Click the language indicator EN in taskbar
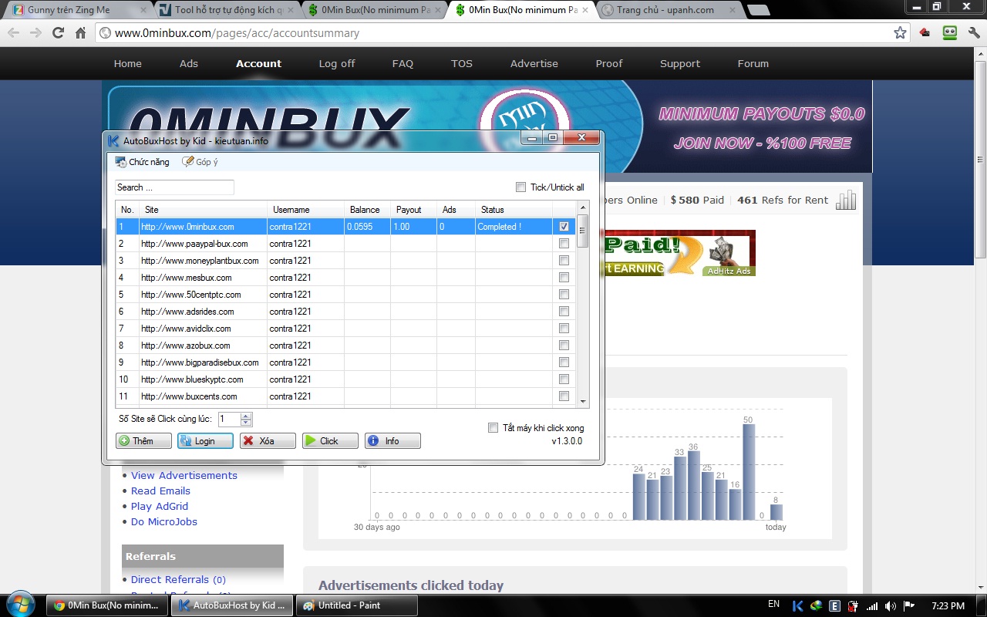 point(773,605)
